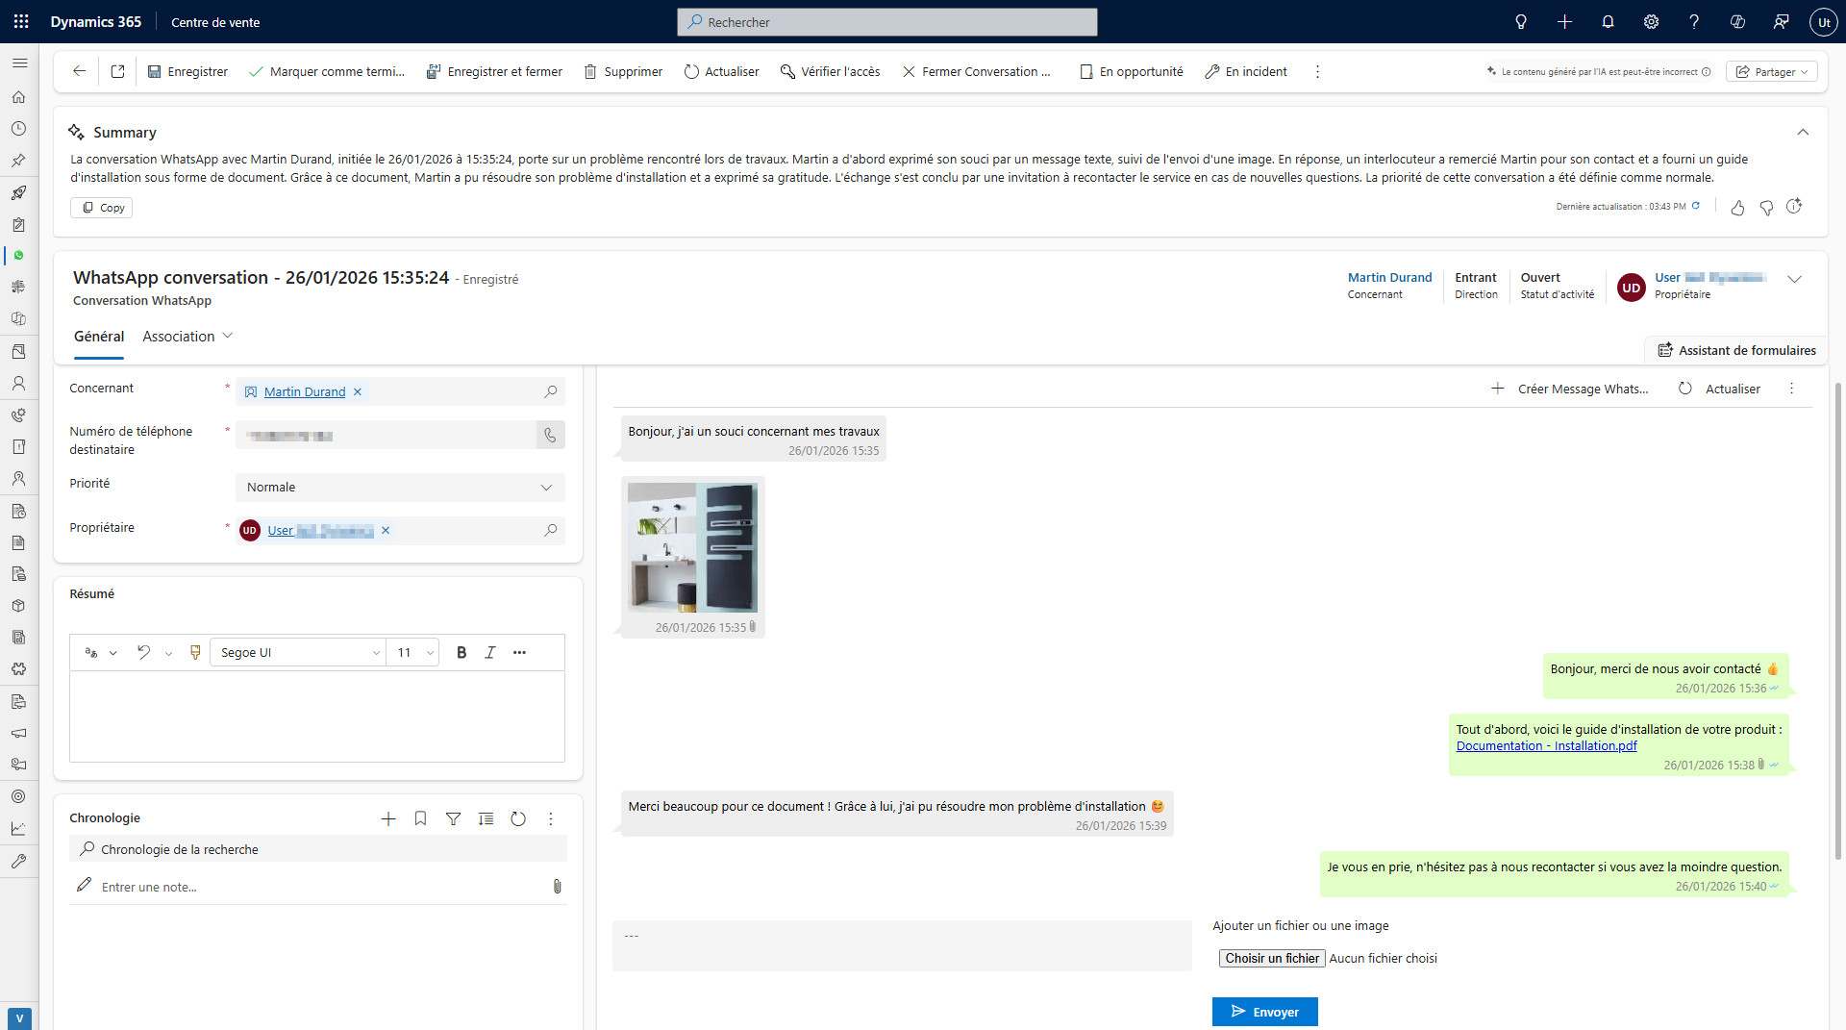Open the Chronologie filter icon
This screenshot has width=1846, height=1030.
point(453,818)
